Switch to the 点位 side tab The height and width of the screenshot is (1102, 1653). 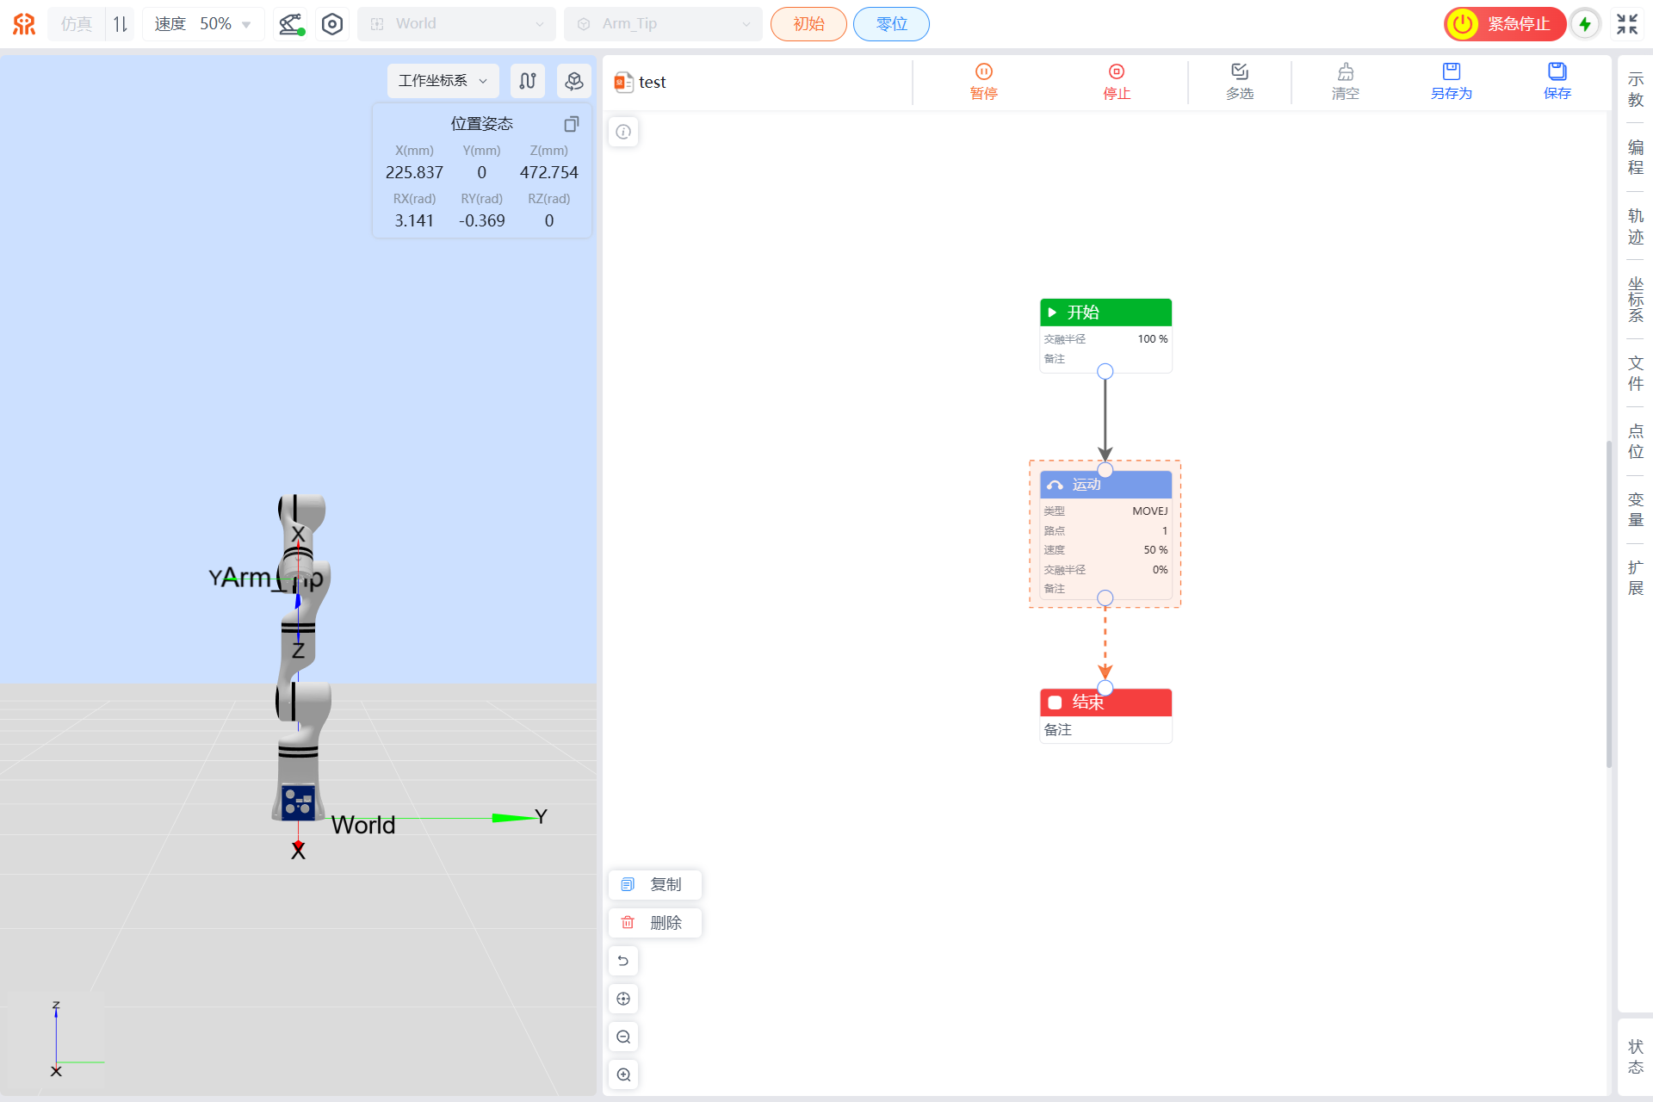pos(1635,441)
